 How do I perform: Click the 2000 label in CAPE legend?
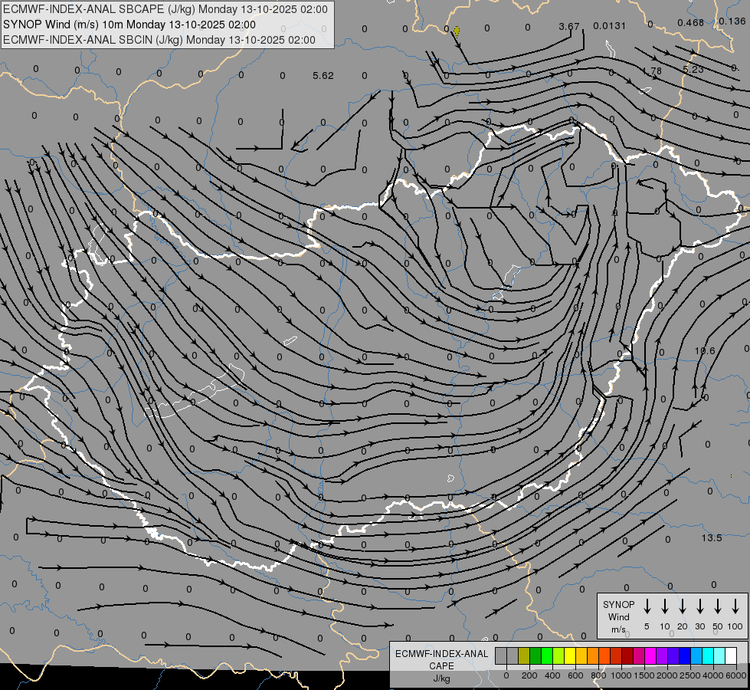click(x=667, y=675)
